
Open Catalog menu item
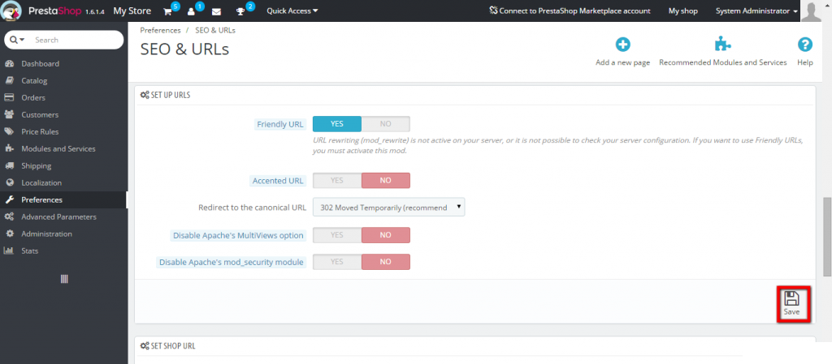tap(34, 81)
